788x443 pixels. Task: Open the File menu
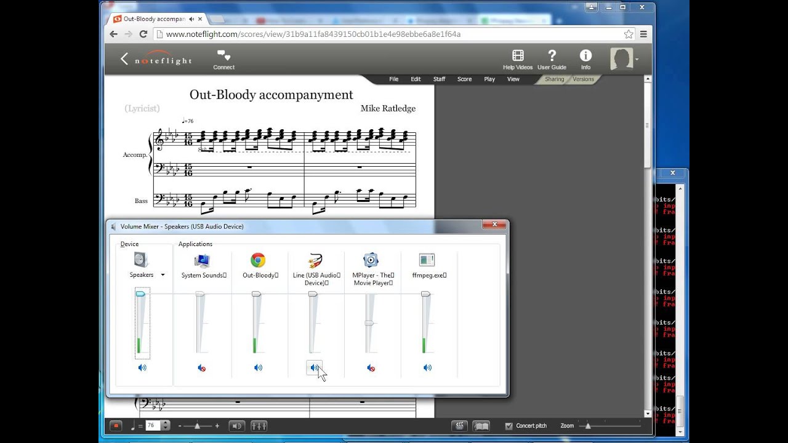394,79
